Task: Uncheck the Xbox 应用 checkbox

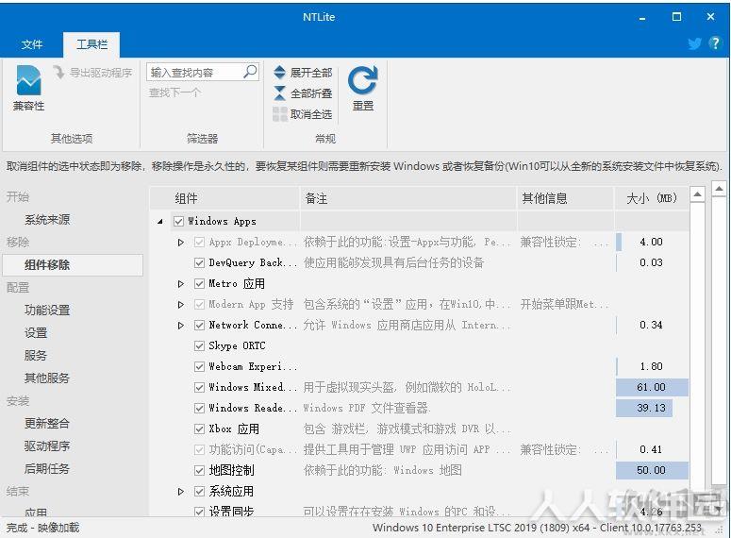Action: tap(199, 429)
